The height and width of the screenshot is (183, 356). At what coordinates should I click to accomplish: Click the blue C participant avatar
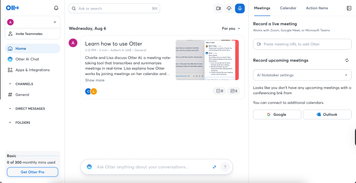point(88,91)
